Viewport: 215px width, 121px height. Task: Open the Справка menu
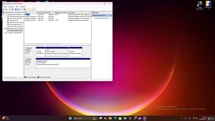pos(23,7)
